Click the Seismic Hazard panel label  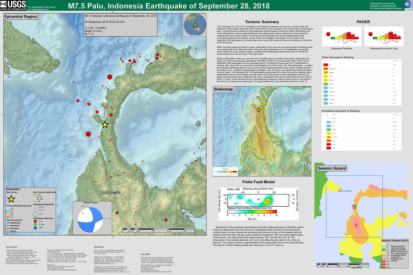coord(332,168)
